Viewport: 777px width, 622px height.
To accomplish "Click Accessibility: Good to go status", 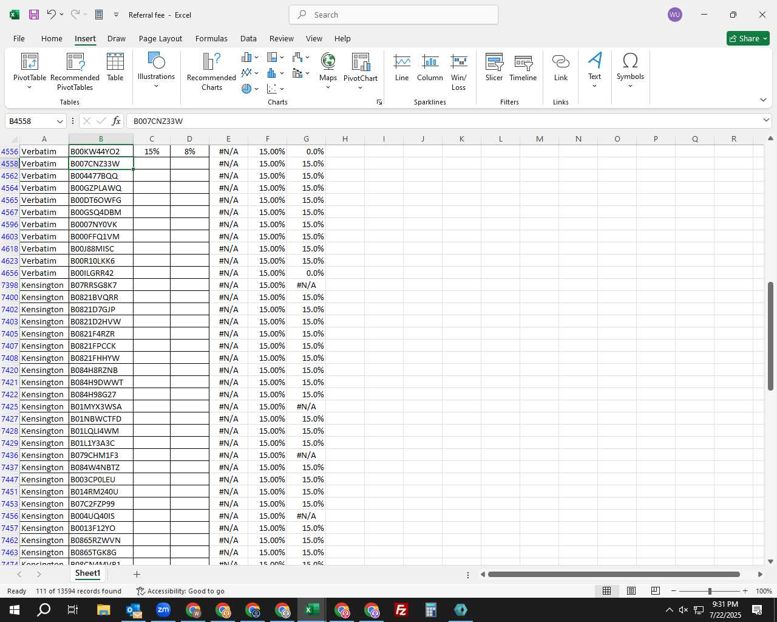I will (x=180, y=591).
